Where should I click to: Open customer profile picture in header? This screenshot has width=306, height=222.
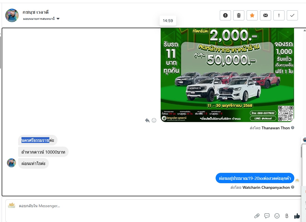click(12, 15)
